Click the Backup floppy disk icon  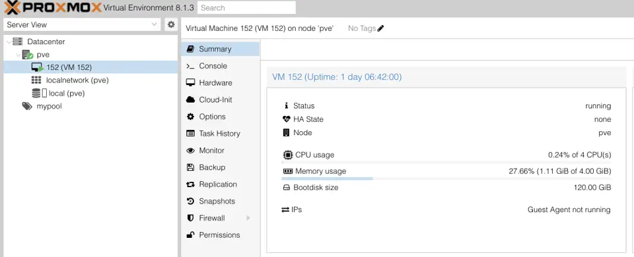190,167
